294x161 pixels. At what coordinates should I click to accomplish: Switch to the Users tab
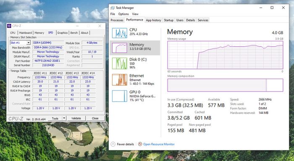pos(180,20)
